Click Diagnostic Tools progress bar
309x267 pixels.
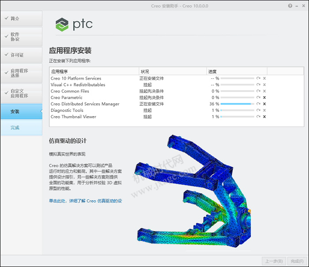pos(237,111)
